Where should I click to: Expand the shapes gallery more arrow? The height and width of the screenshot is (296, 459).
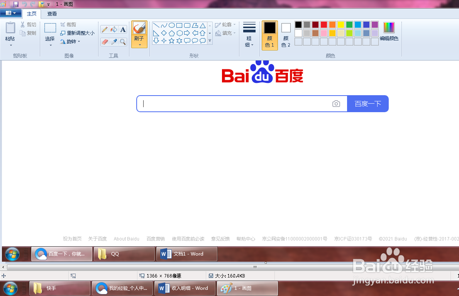(210, 40)
